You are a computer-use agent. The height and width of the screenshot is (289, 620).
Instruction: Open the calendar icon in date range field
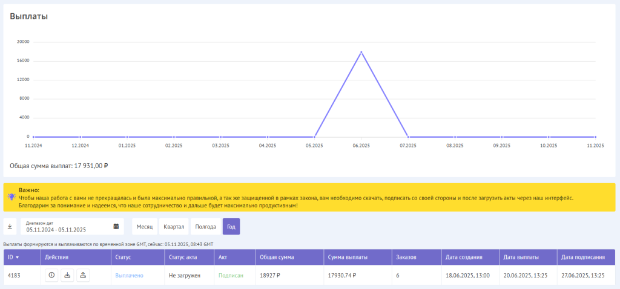[x=116, y=227]
